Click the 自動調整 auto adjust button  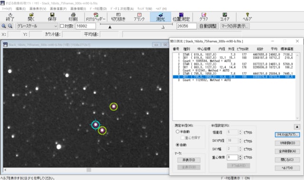208,26
